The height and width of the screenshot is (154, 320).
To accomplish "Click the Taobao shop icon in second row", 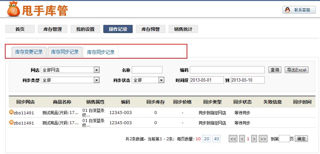I will coord(11,122).
